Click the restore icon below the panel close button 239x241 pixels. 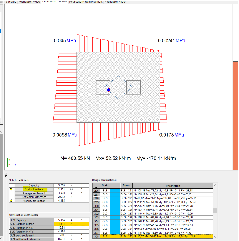[x=6, y=176]
